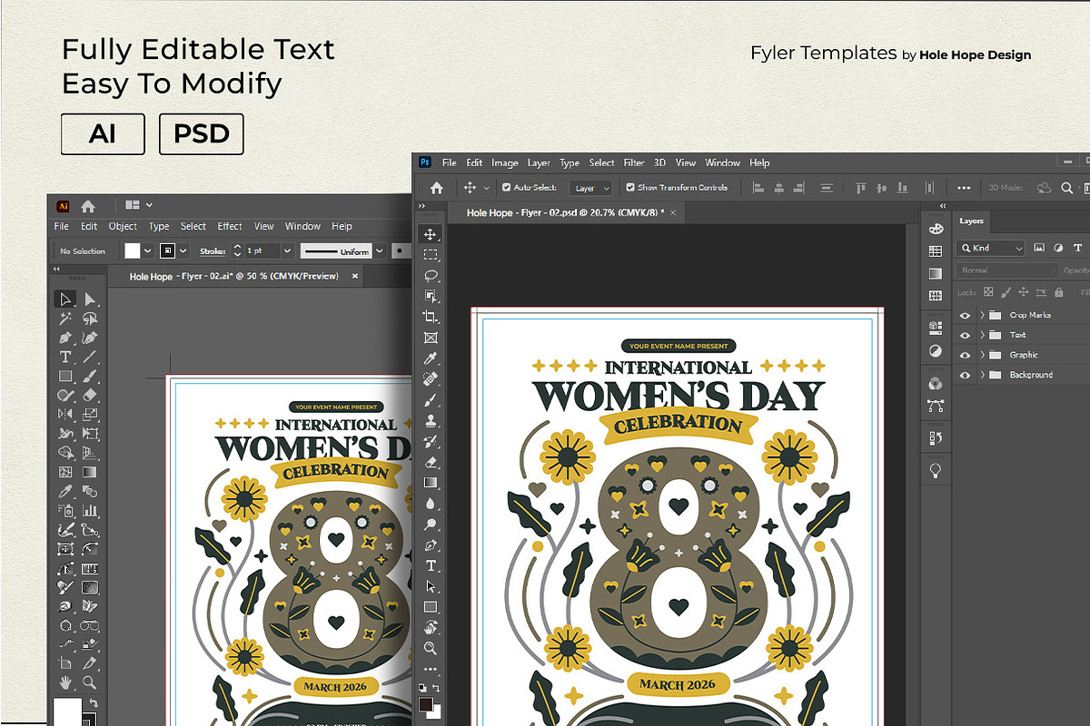Select the Move tool in Photoshop toolbar
Screen dimensions: 1090x726
point(431,234)
